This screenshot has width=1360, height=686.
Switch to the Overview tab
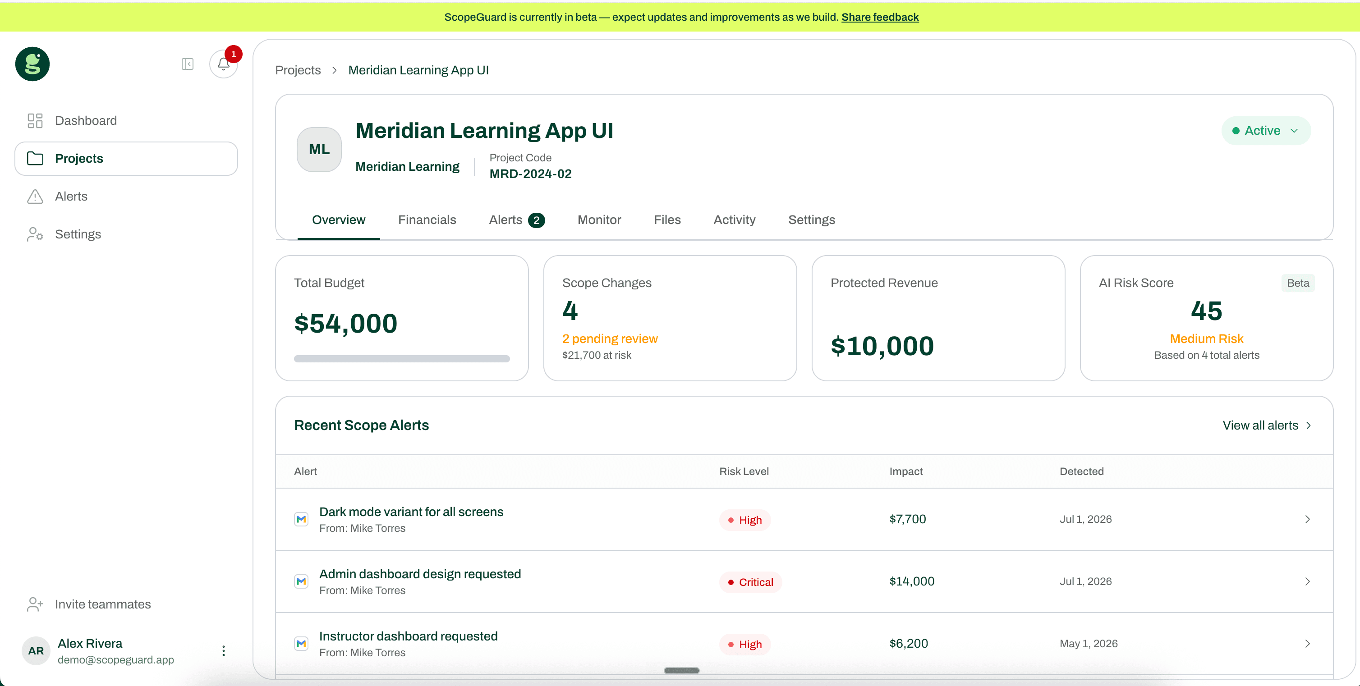[338, 220]
